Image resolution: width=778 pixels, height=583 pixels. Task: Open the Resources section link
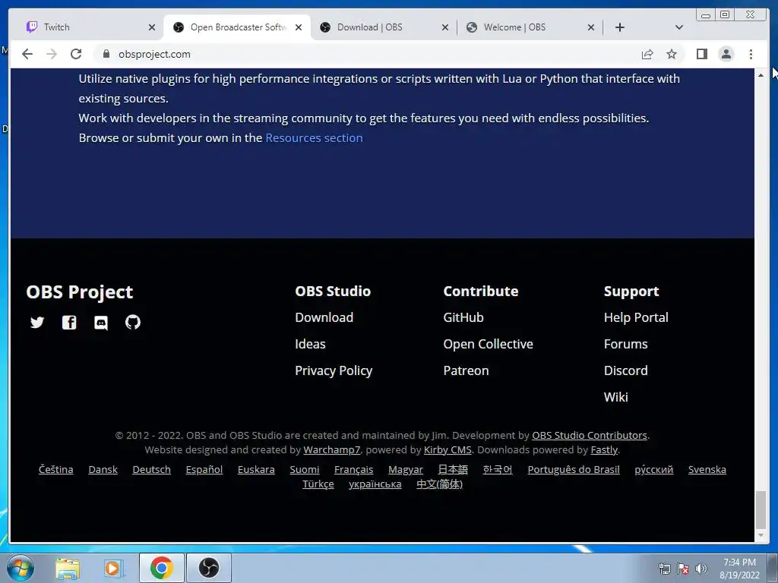click(x=314, y=138)
